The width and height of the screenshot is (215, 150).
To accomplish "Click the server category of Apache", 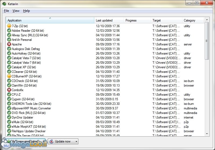I will pyautogui.click(x=188, y=44).
